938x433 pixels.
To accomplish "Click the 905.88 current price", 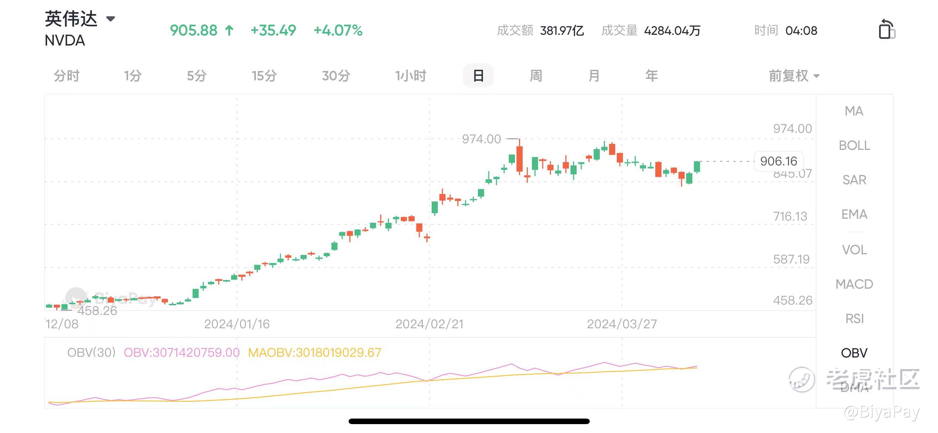I will 193,30.
